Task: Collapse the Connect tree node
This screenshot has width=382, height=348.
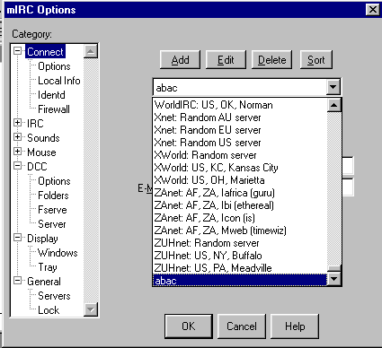Action: (18, 51)
